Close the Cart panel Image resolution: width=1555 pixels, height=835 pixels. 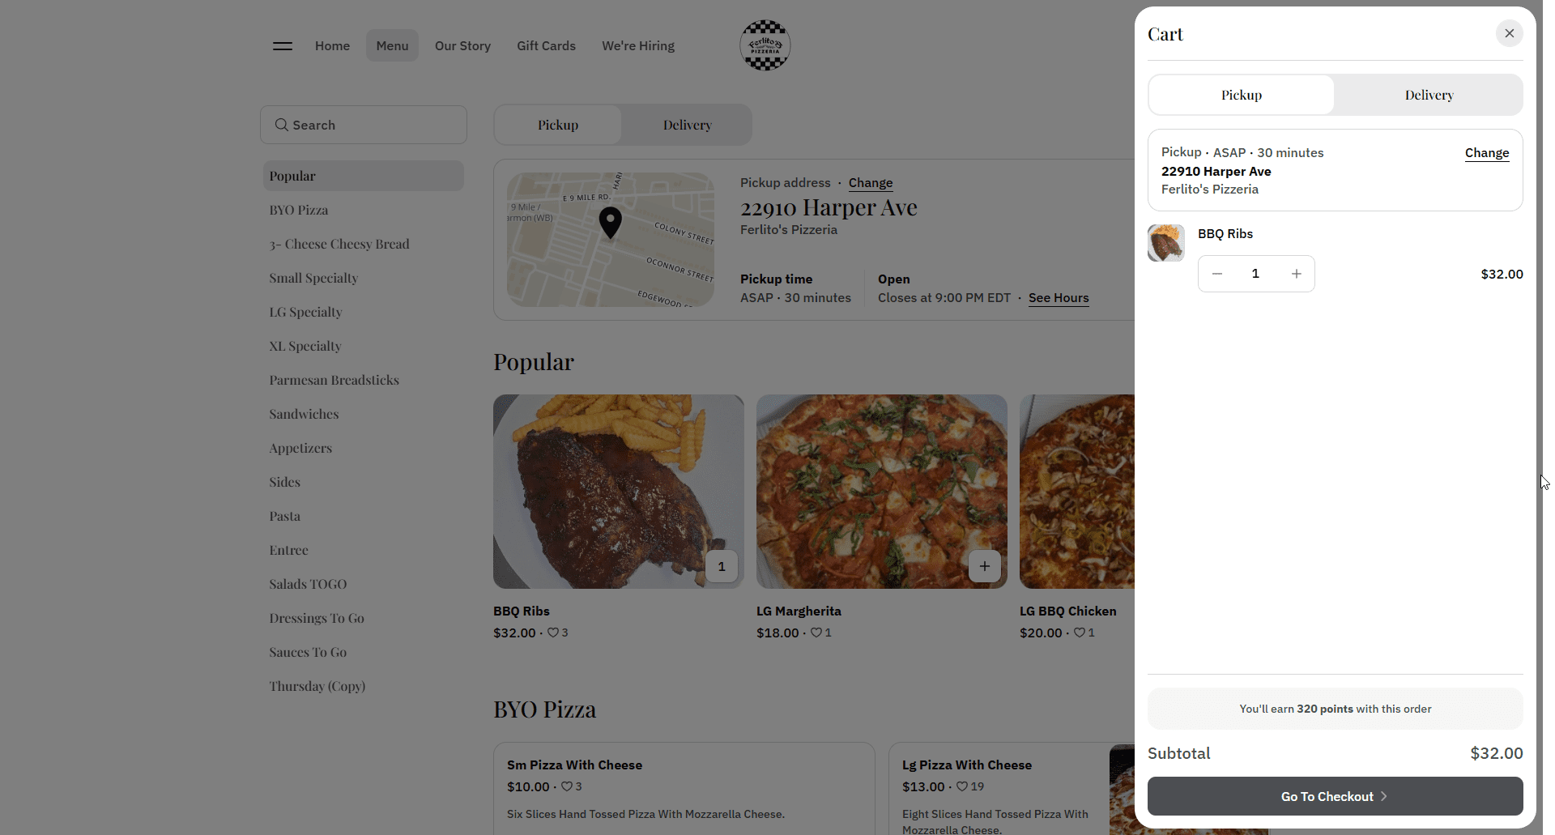(x=1509, y=33)
